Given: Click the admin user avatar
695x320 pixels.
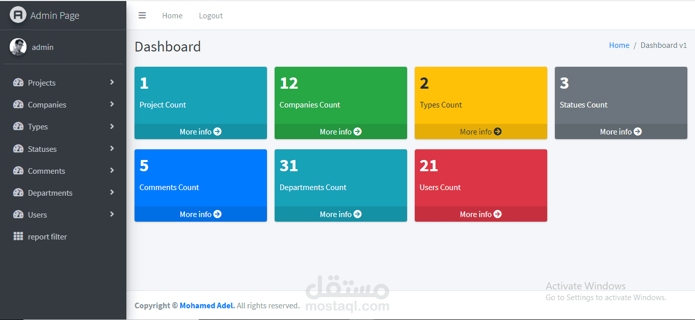Looking at the screenshot, I should pos(18,47).
